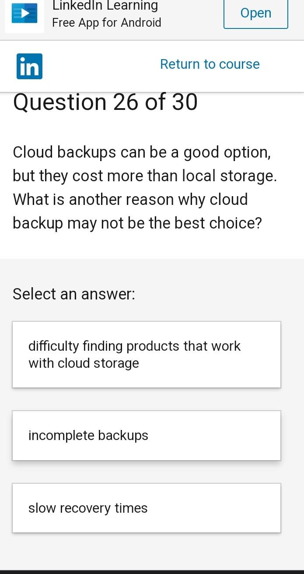Click the 'Question 26 of 30' heading
The image size is (304, 574).
(x=105, y=102)
